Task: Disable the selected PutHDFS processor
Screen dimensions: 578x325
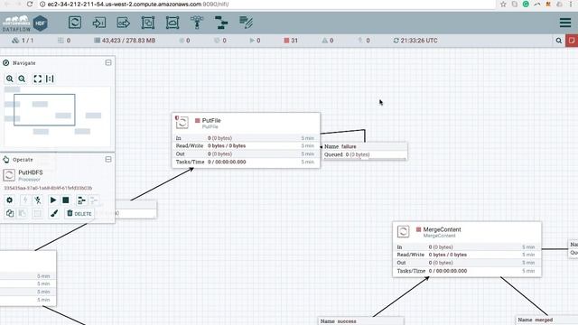Action: [x=38, y=200]
